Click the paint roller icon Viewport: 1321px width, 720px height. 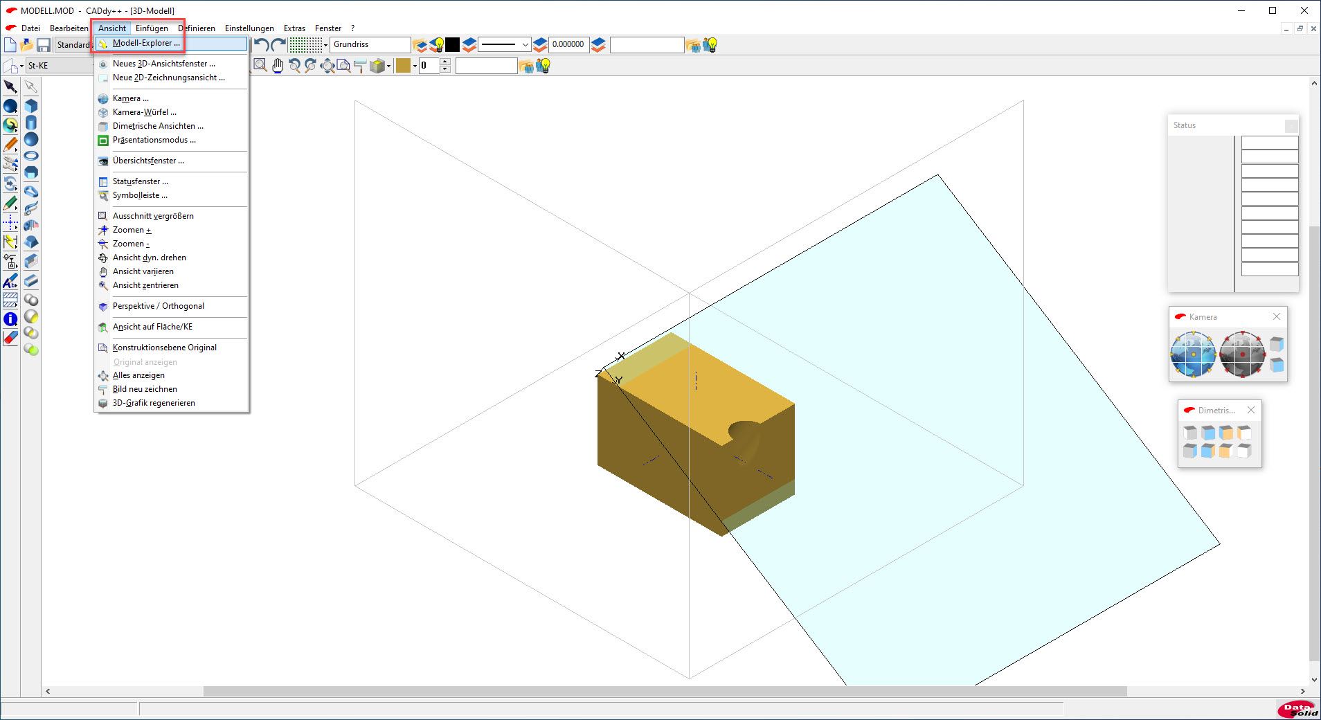(x=360, y=66)
